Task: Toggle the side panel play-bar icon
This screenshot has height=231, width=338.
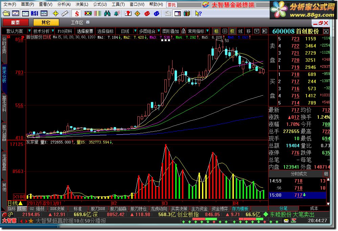Action: (x=265, y=31)
